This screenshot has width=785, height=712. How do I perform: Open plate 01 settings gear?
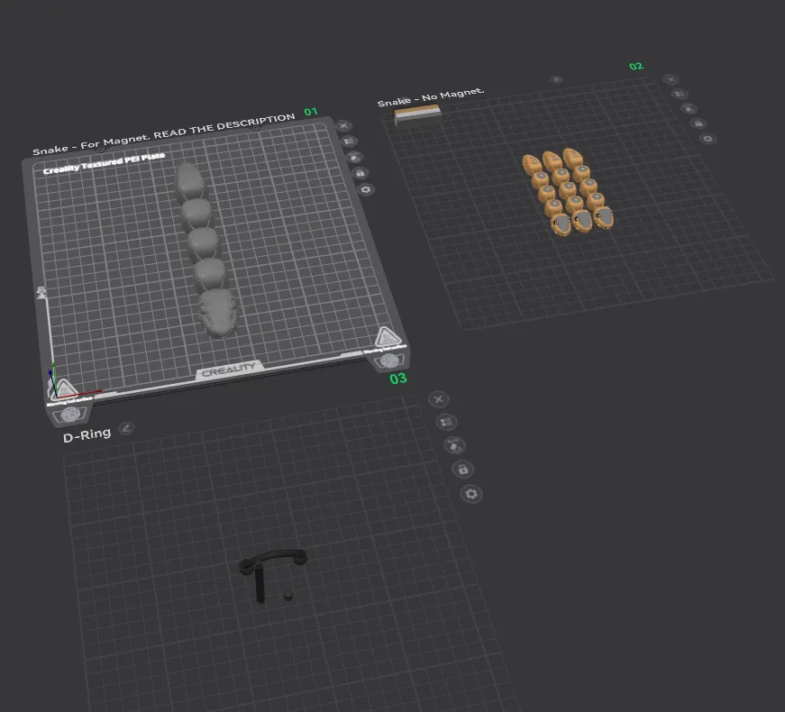(365, 189)
